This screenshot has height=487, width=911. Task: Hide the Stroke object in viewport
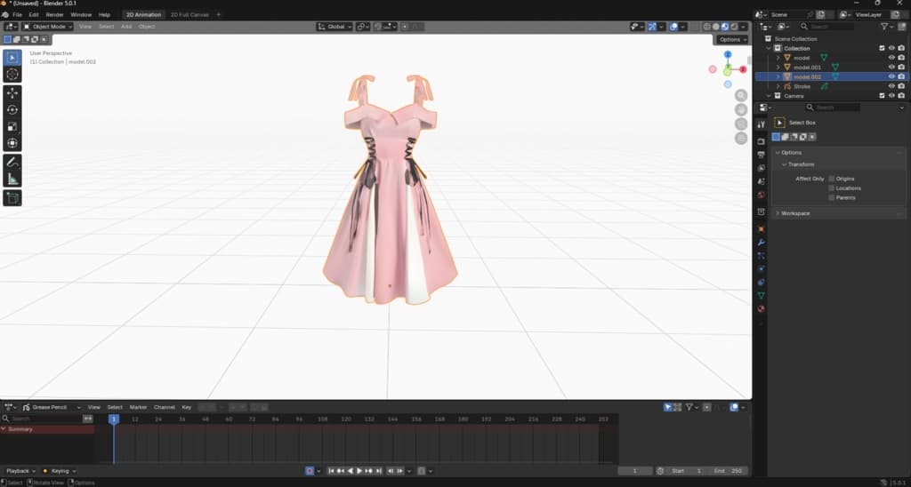click(891, 86)
